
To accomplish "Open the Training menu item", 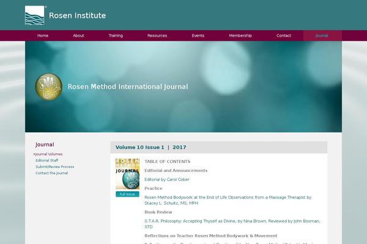I will pyautogui.click(x=116, y=36).
